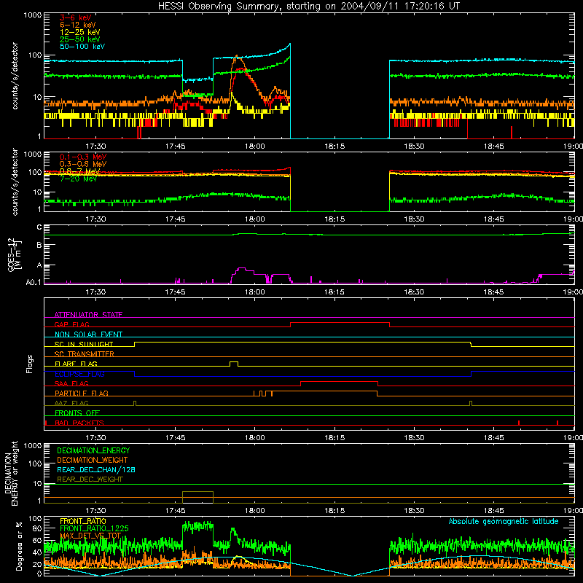Image resolution: width=583 pixels, height=583 pixels.
Task: Click the raised flare flag pulse marker
Action: coord(234,364)
